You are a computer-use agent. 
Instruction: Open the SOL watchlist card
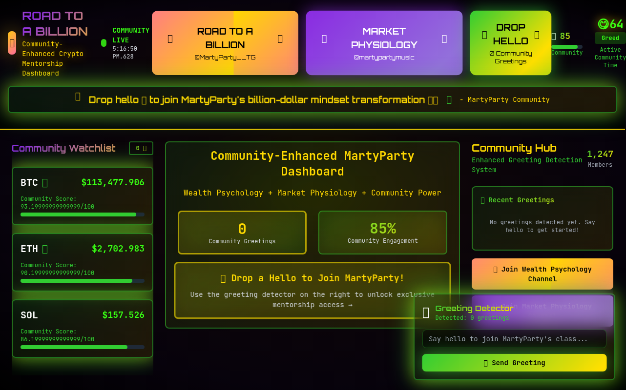82,328
